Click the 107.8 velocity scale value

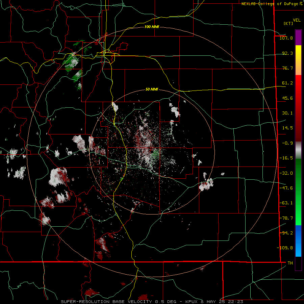[286, 38]
